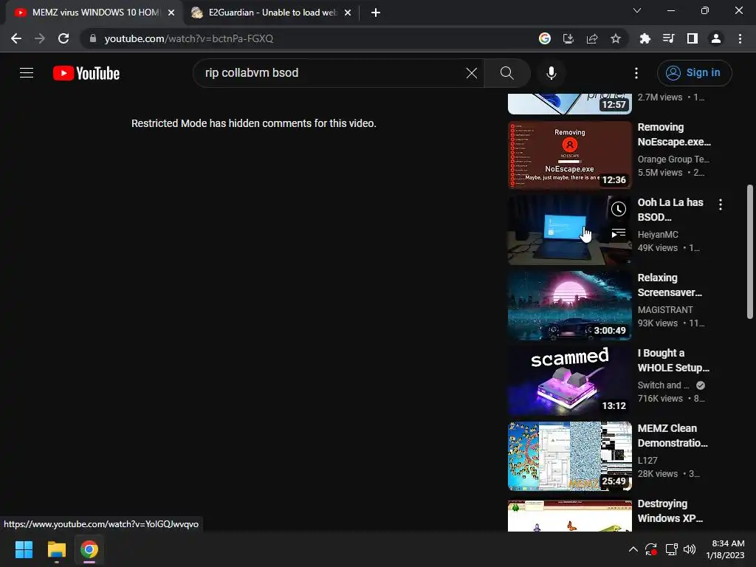The width and height of the screenshot is (756, 567).
Task: Open the Chrome three-dot menu
Action: coord(740,38)
